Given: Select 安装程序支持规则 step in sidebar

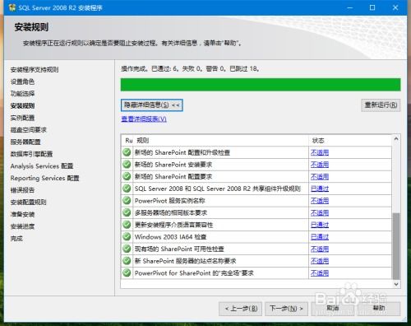Looking at the screenshot, I should [35, 70].
